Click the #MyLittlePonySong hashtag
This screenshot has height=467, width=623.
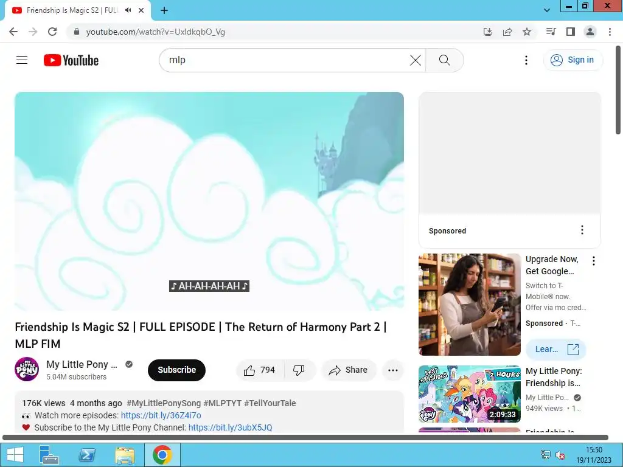click(x=164, y=403)
